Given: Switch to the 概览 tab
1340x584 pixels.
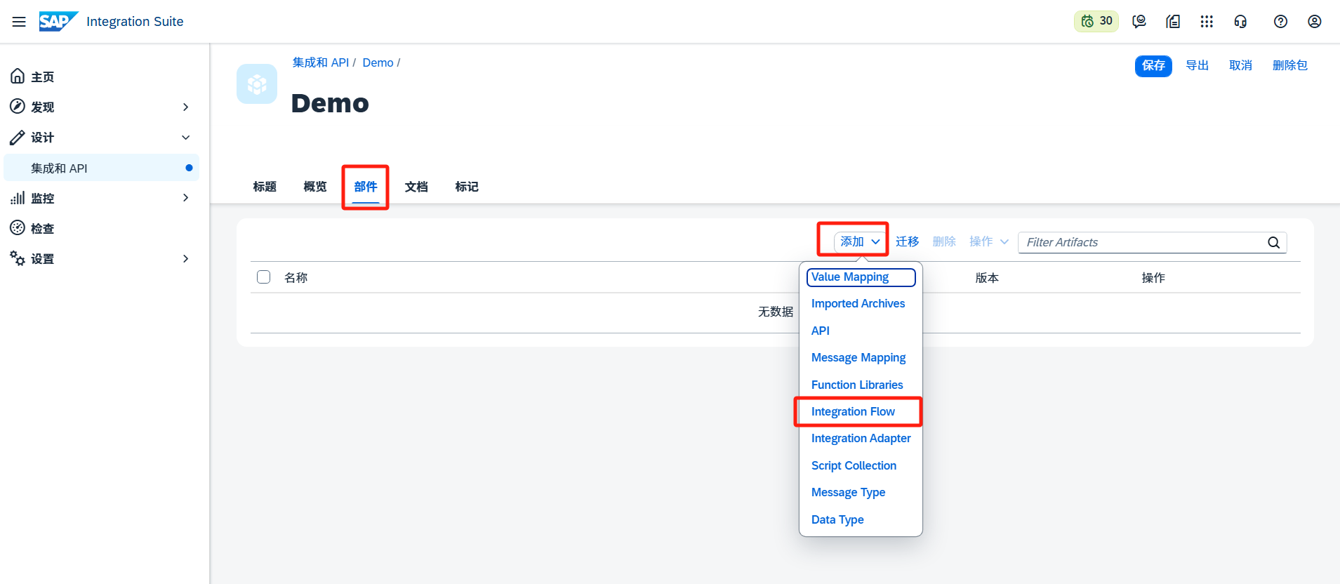Looking at the screenshot, I should click(315, 187).
